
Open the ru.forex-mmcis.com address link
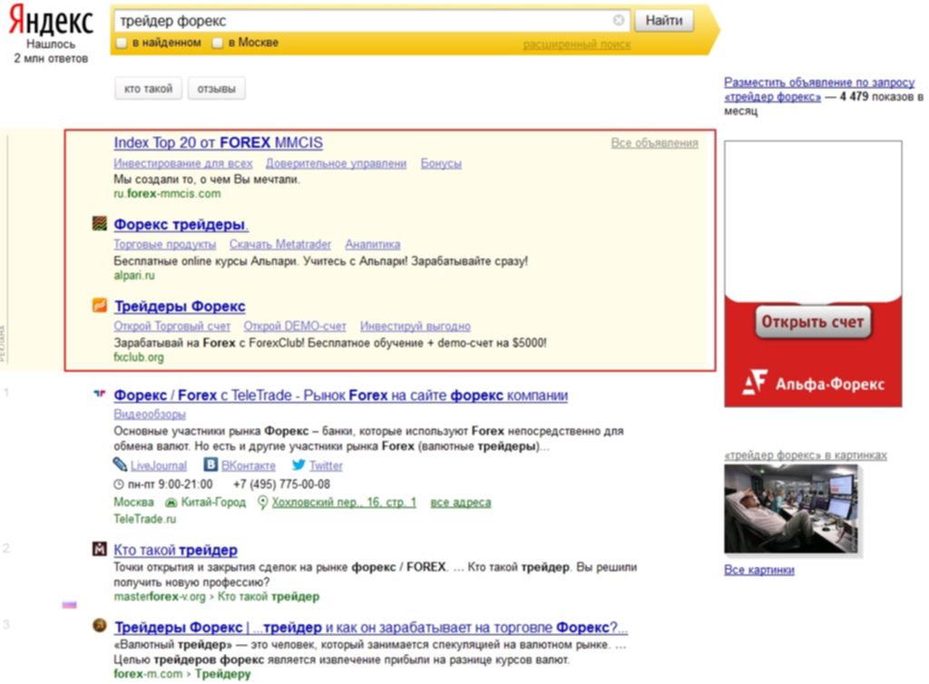167,193
